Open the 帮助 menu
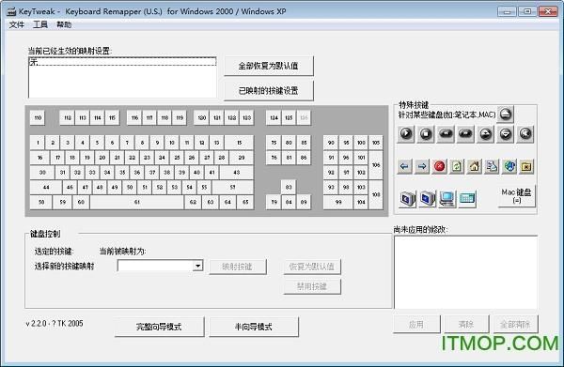The width and height of the screenshot is (564, 367). (64, 24)
